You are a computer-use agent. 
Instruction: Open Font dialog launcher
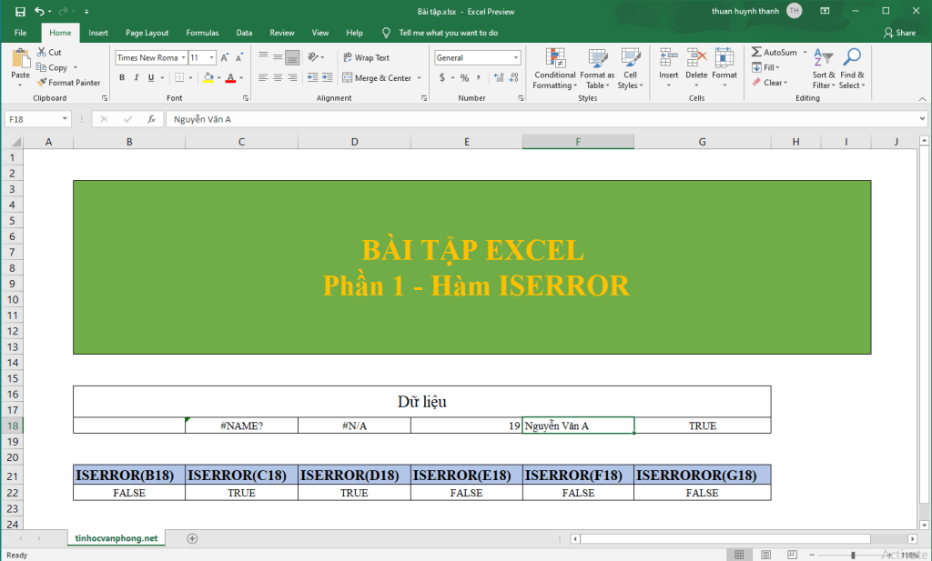click(246, 98)
